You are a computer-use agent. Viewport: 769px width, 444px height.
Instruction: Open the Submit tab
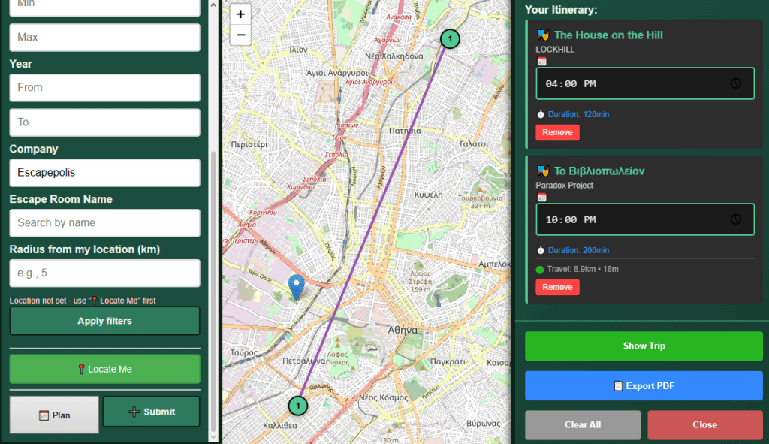click(151, 412)
